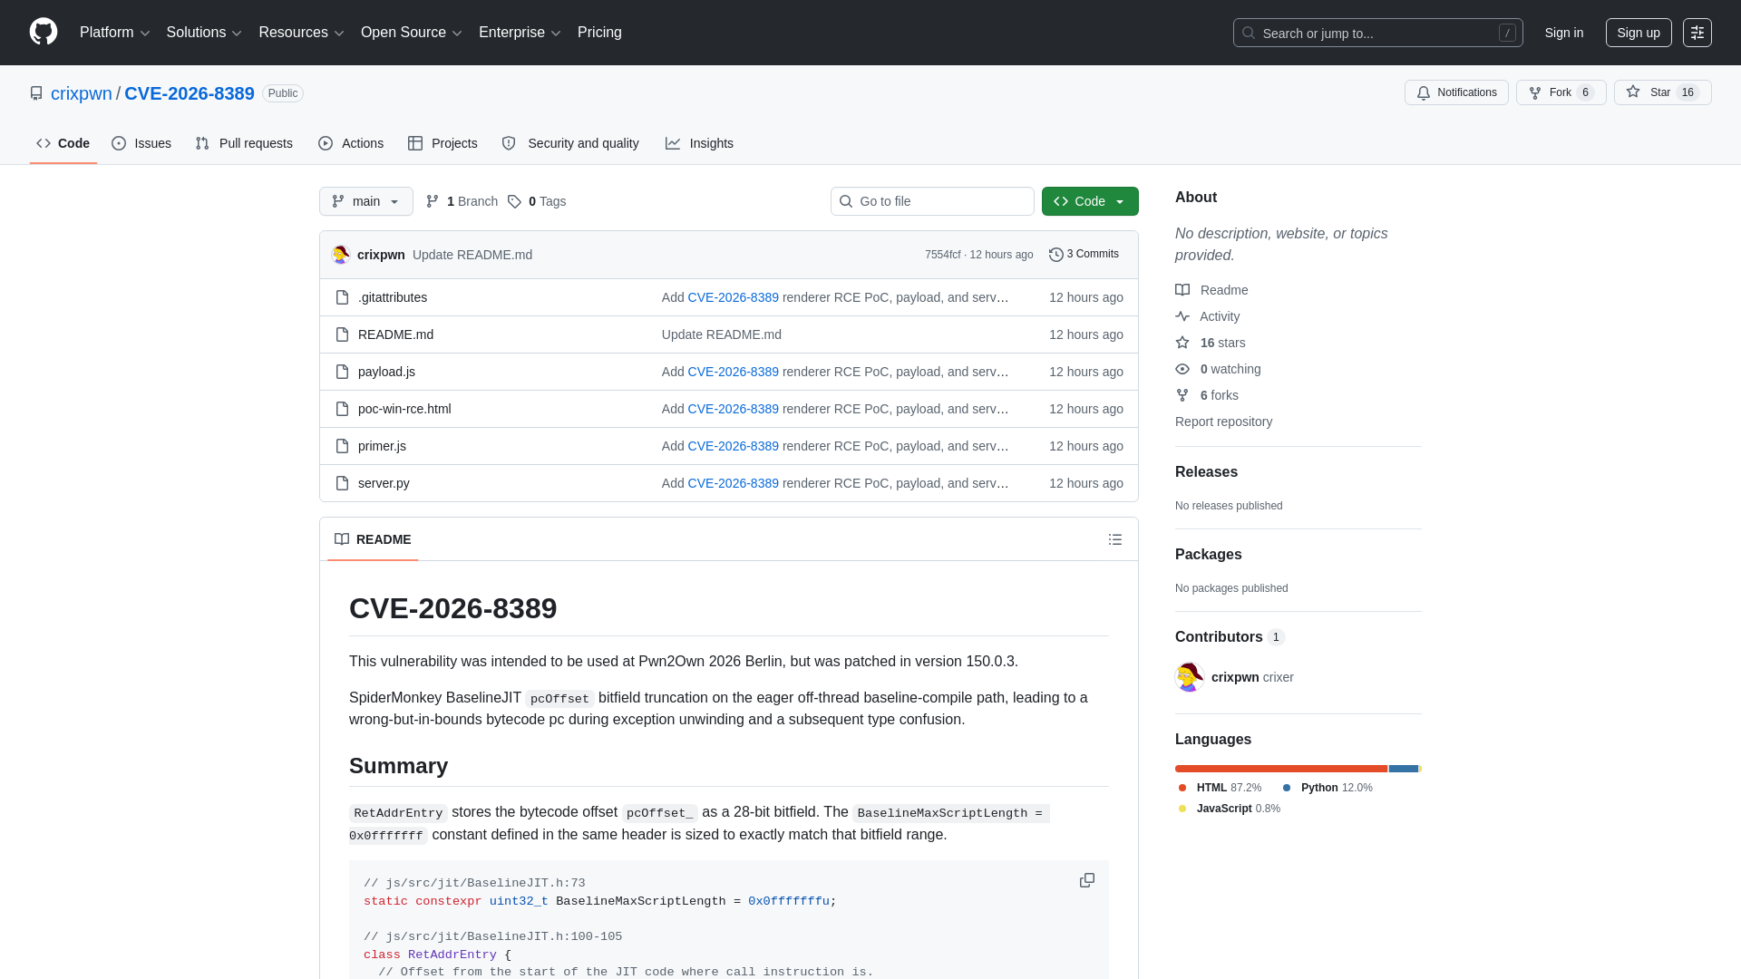Open the Projects tab
The width and height of the screenshot is (1741, 979).
click(x=443, y=143)
